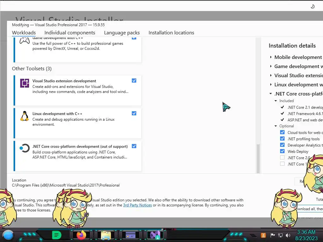Click the Linux penguin workload icon
This screenshot has width=323, height=242.
[x=25, y=116]
